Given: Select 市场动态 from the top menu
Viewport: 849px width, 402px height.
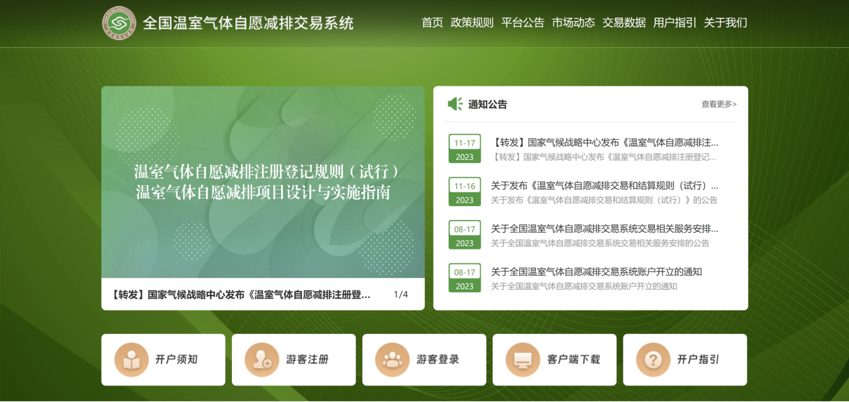Looking at the screenshot, I should click(573, 23).
